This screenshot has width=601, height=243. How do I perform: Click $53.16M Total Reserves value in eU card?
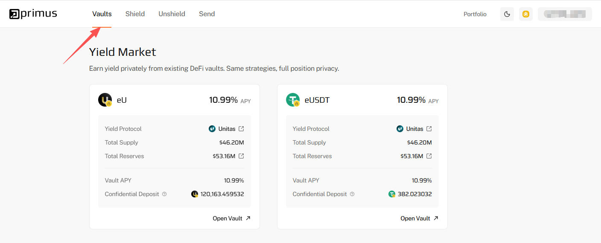pyautogui.click(x=224, y=156)
